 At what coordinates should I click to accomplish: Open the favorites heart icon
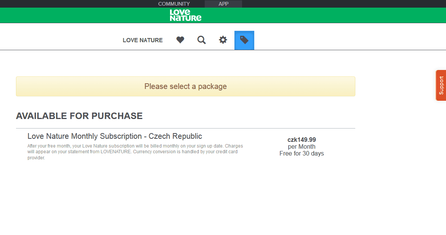(180, 40)
